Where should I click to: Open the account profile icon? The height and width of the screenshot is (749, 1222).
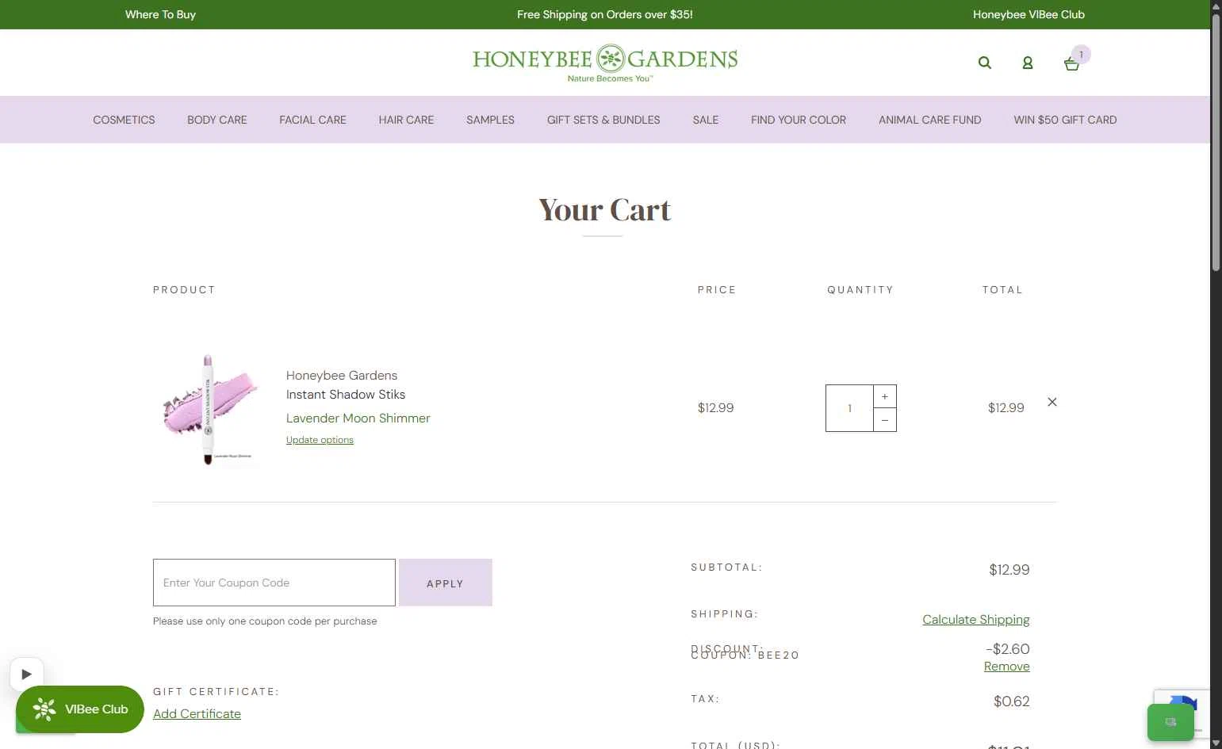click(x=1027, y=63)
